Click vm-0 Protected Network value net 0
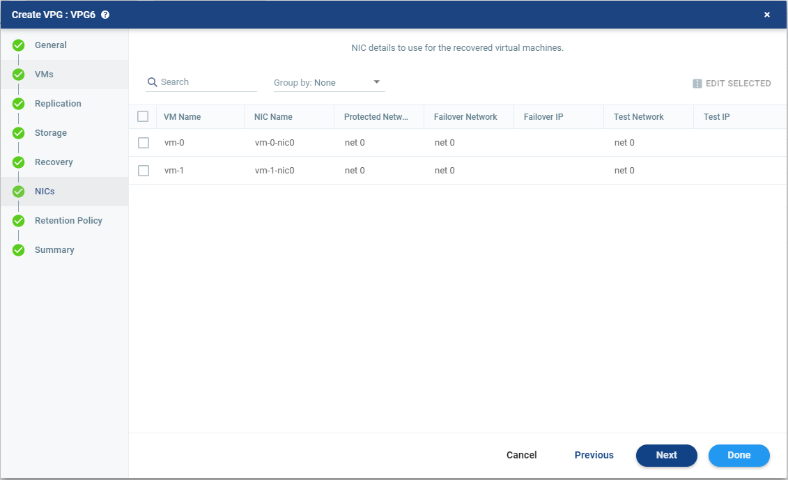788x480 pixels. click(355, 143)
